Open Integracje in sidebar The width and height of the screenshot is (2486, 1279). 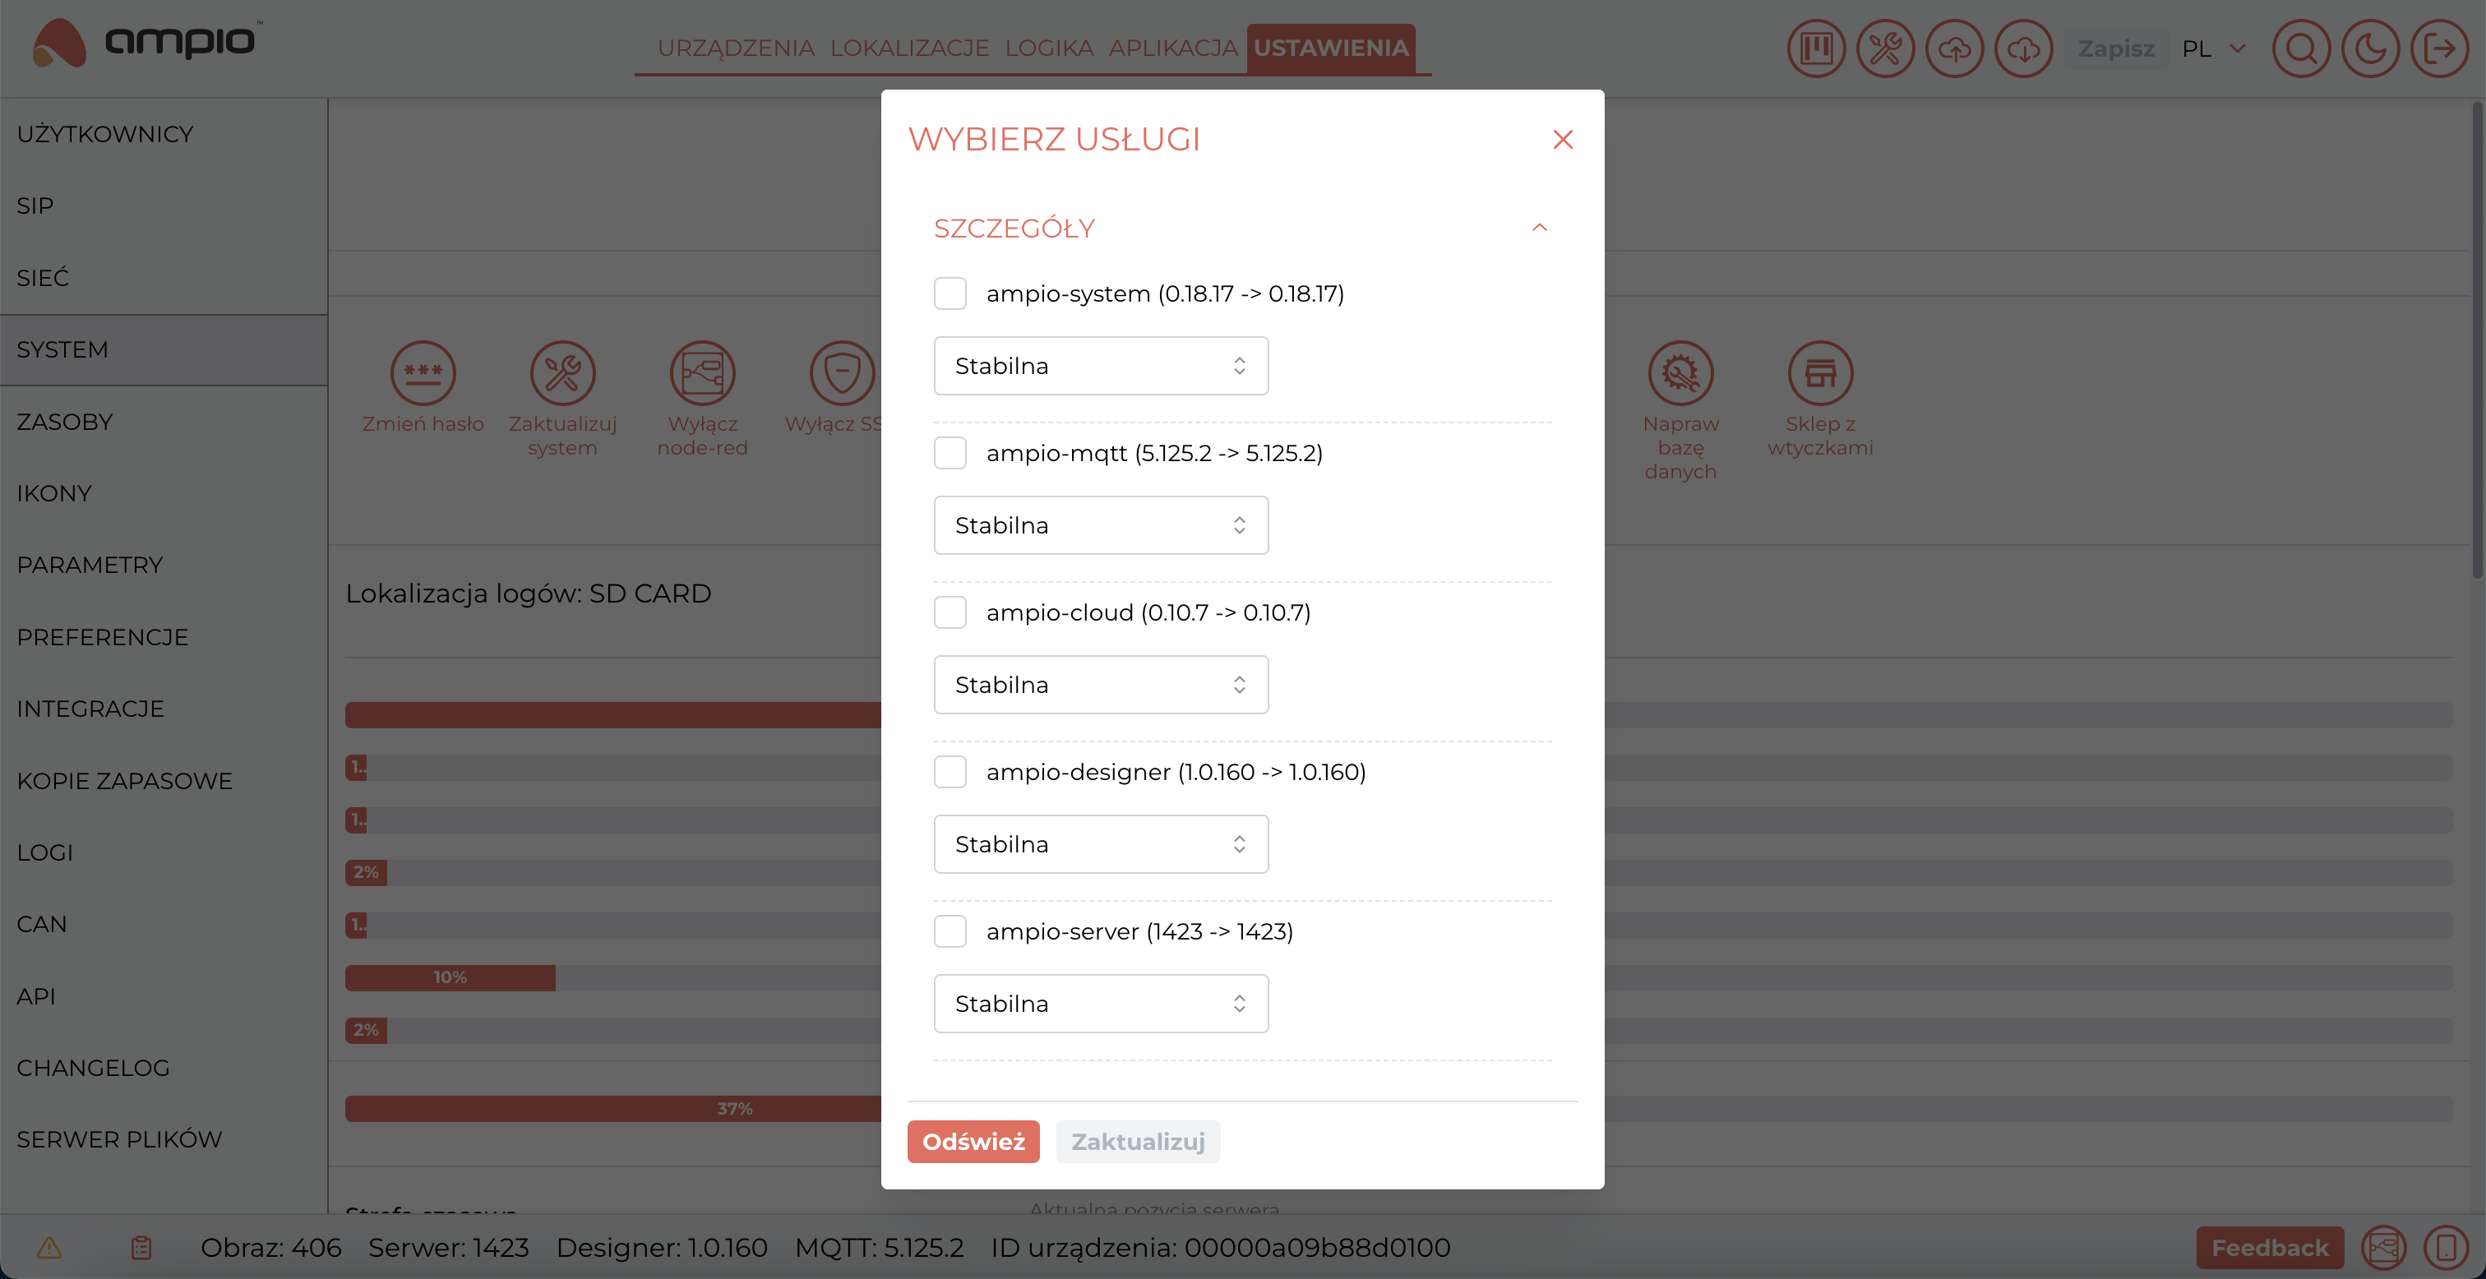coord(164,709)
